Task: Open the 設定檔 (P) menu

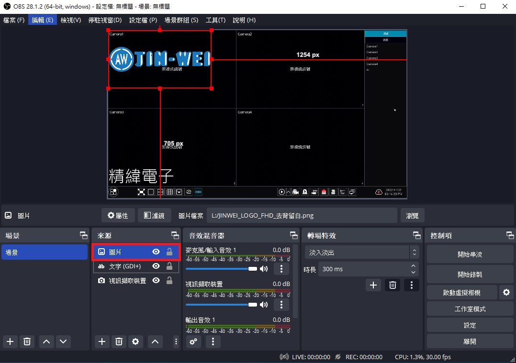Action: click(x=143, y=20)
